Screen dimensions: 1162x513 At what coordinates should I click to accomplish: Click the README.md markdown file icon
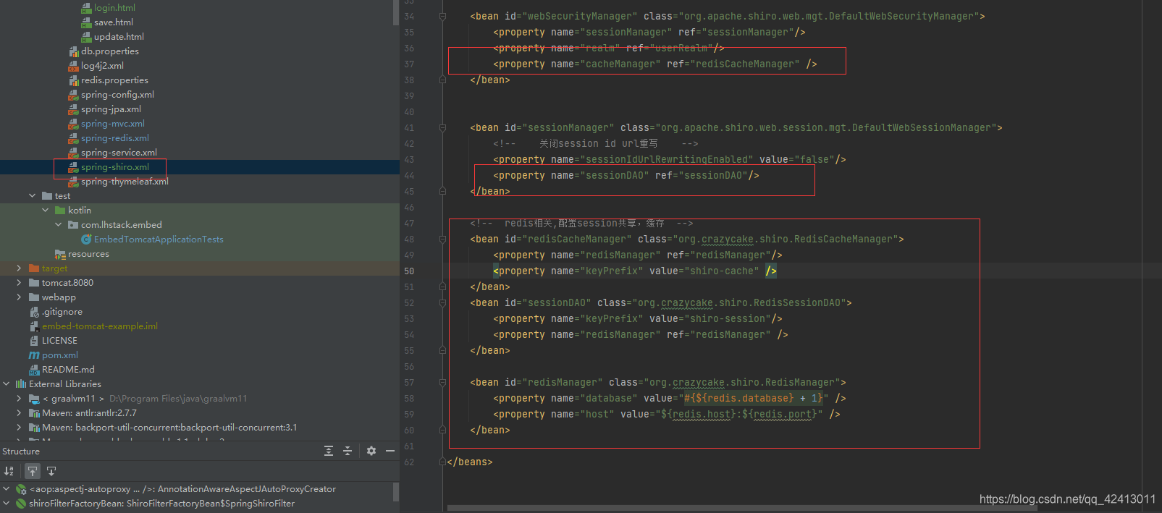(34, 370)
